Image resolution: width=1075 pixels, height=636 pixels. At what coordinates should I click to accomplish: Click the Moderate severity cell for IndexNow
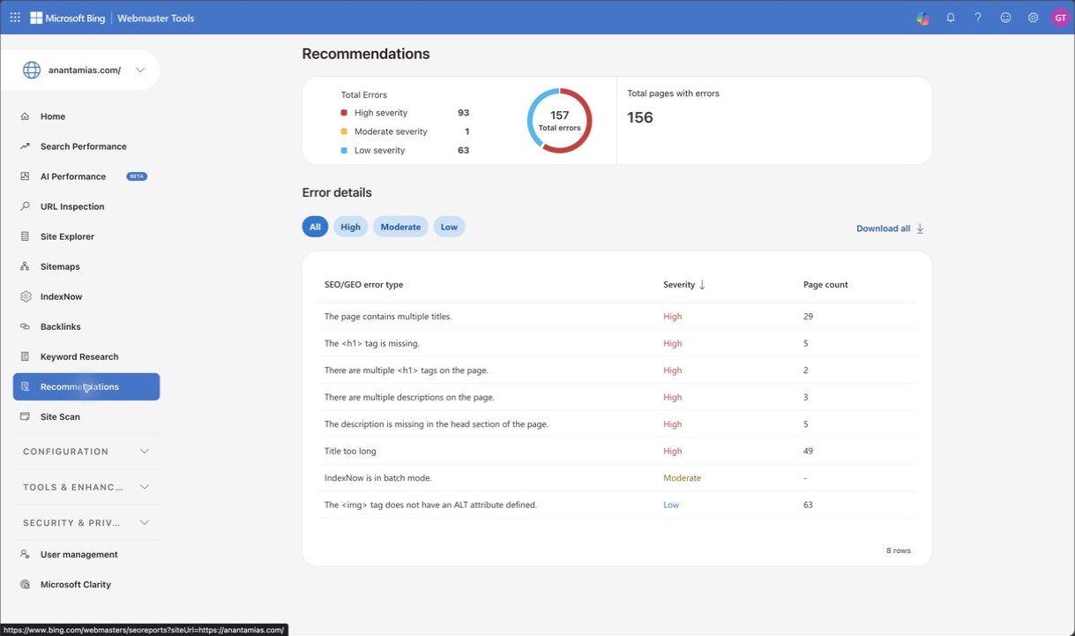[682, 478]
